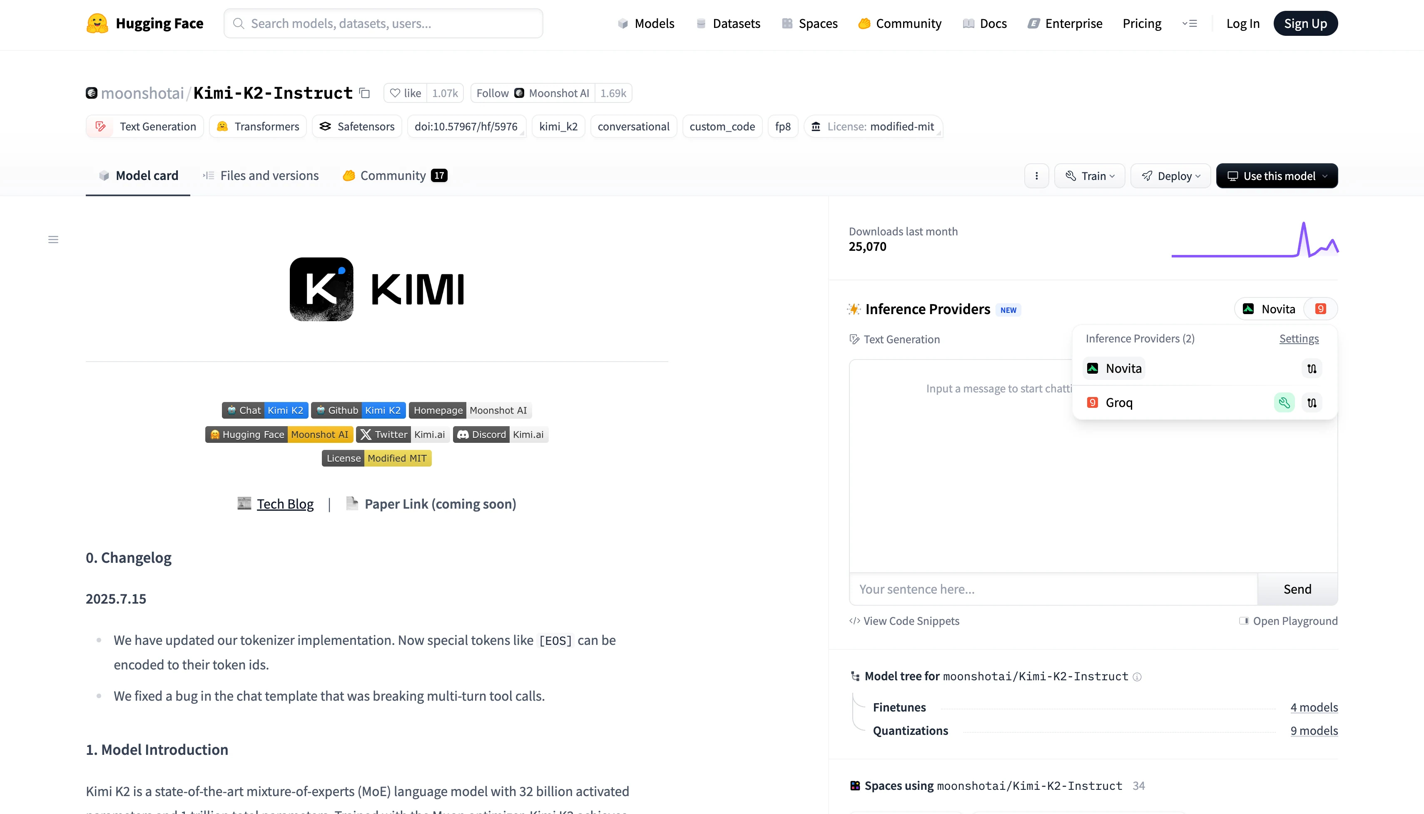Open the Twitter Kimi.ai badge
Viewport: 1424px width, 814px height.
(x=403, y=434)
